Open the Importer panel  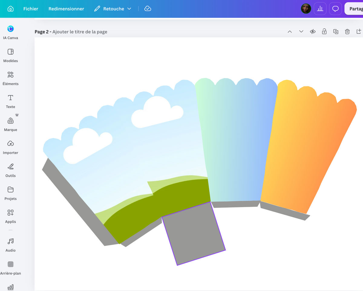[x=11, y=147]
